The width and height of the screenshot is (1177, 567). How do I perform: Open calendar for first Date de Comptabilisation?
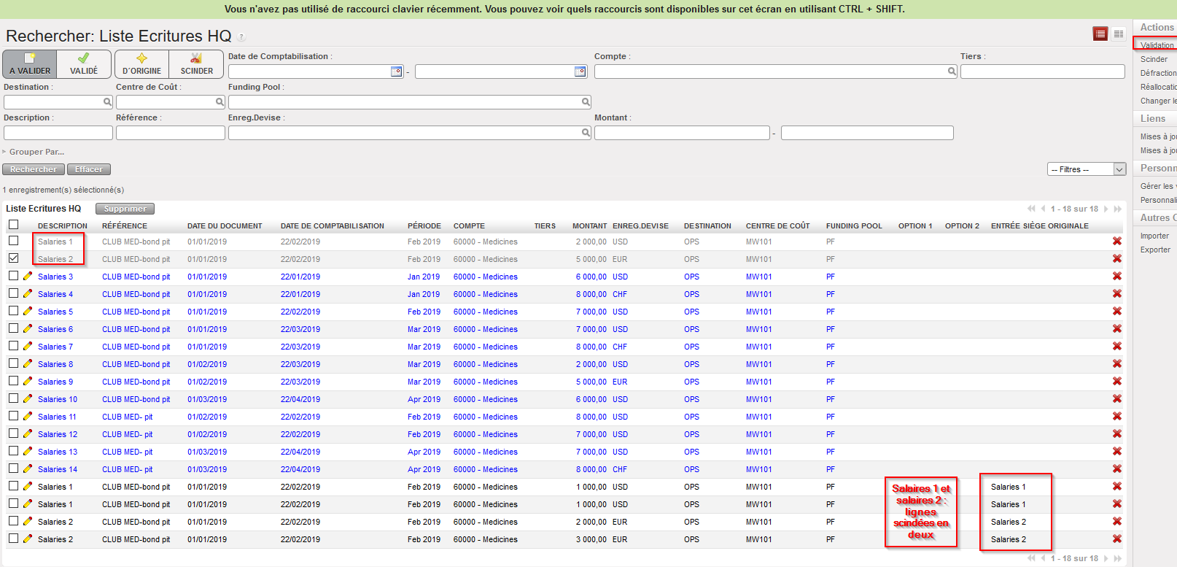397,72
